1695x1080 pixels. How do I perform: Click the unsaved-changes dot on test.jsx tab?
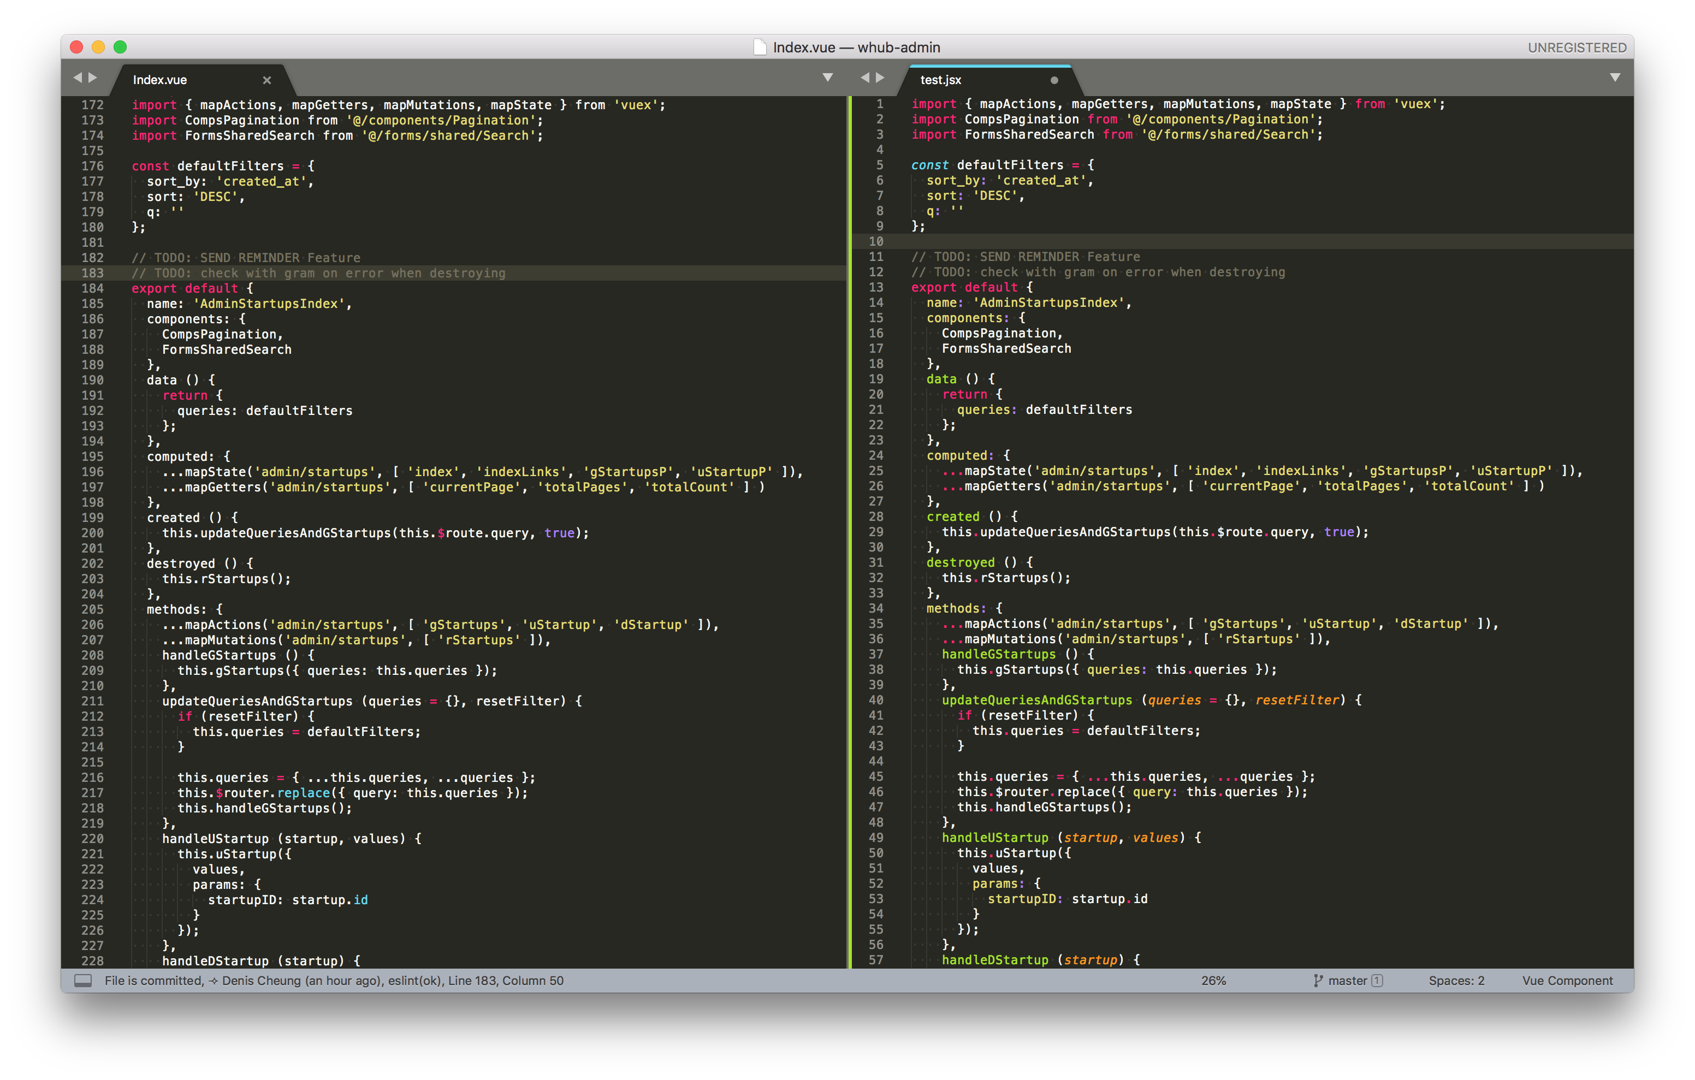point(1054,80)
